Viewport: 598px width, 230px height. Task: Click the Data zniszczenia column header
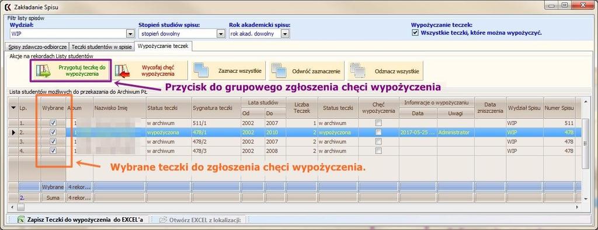coord(489,108)
